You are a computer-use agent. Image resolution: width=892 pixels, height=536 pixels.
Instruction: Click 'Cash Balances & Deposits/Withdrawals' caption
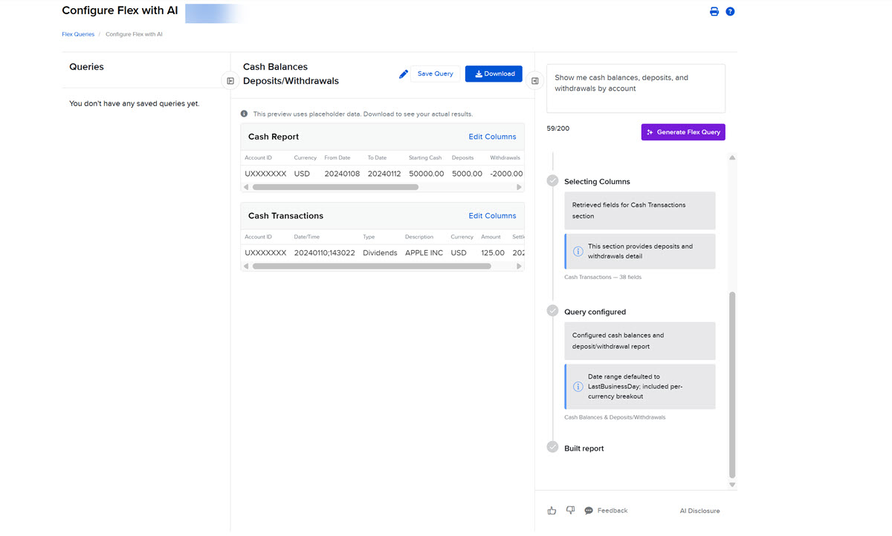pyautogui.click(x=615, y=417)
